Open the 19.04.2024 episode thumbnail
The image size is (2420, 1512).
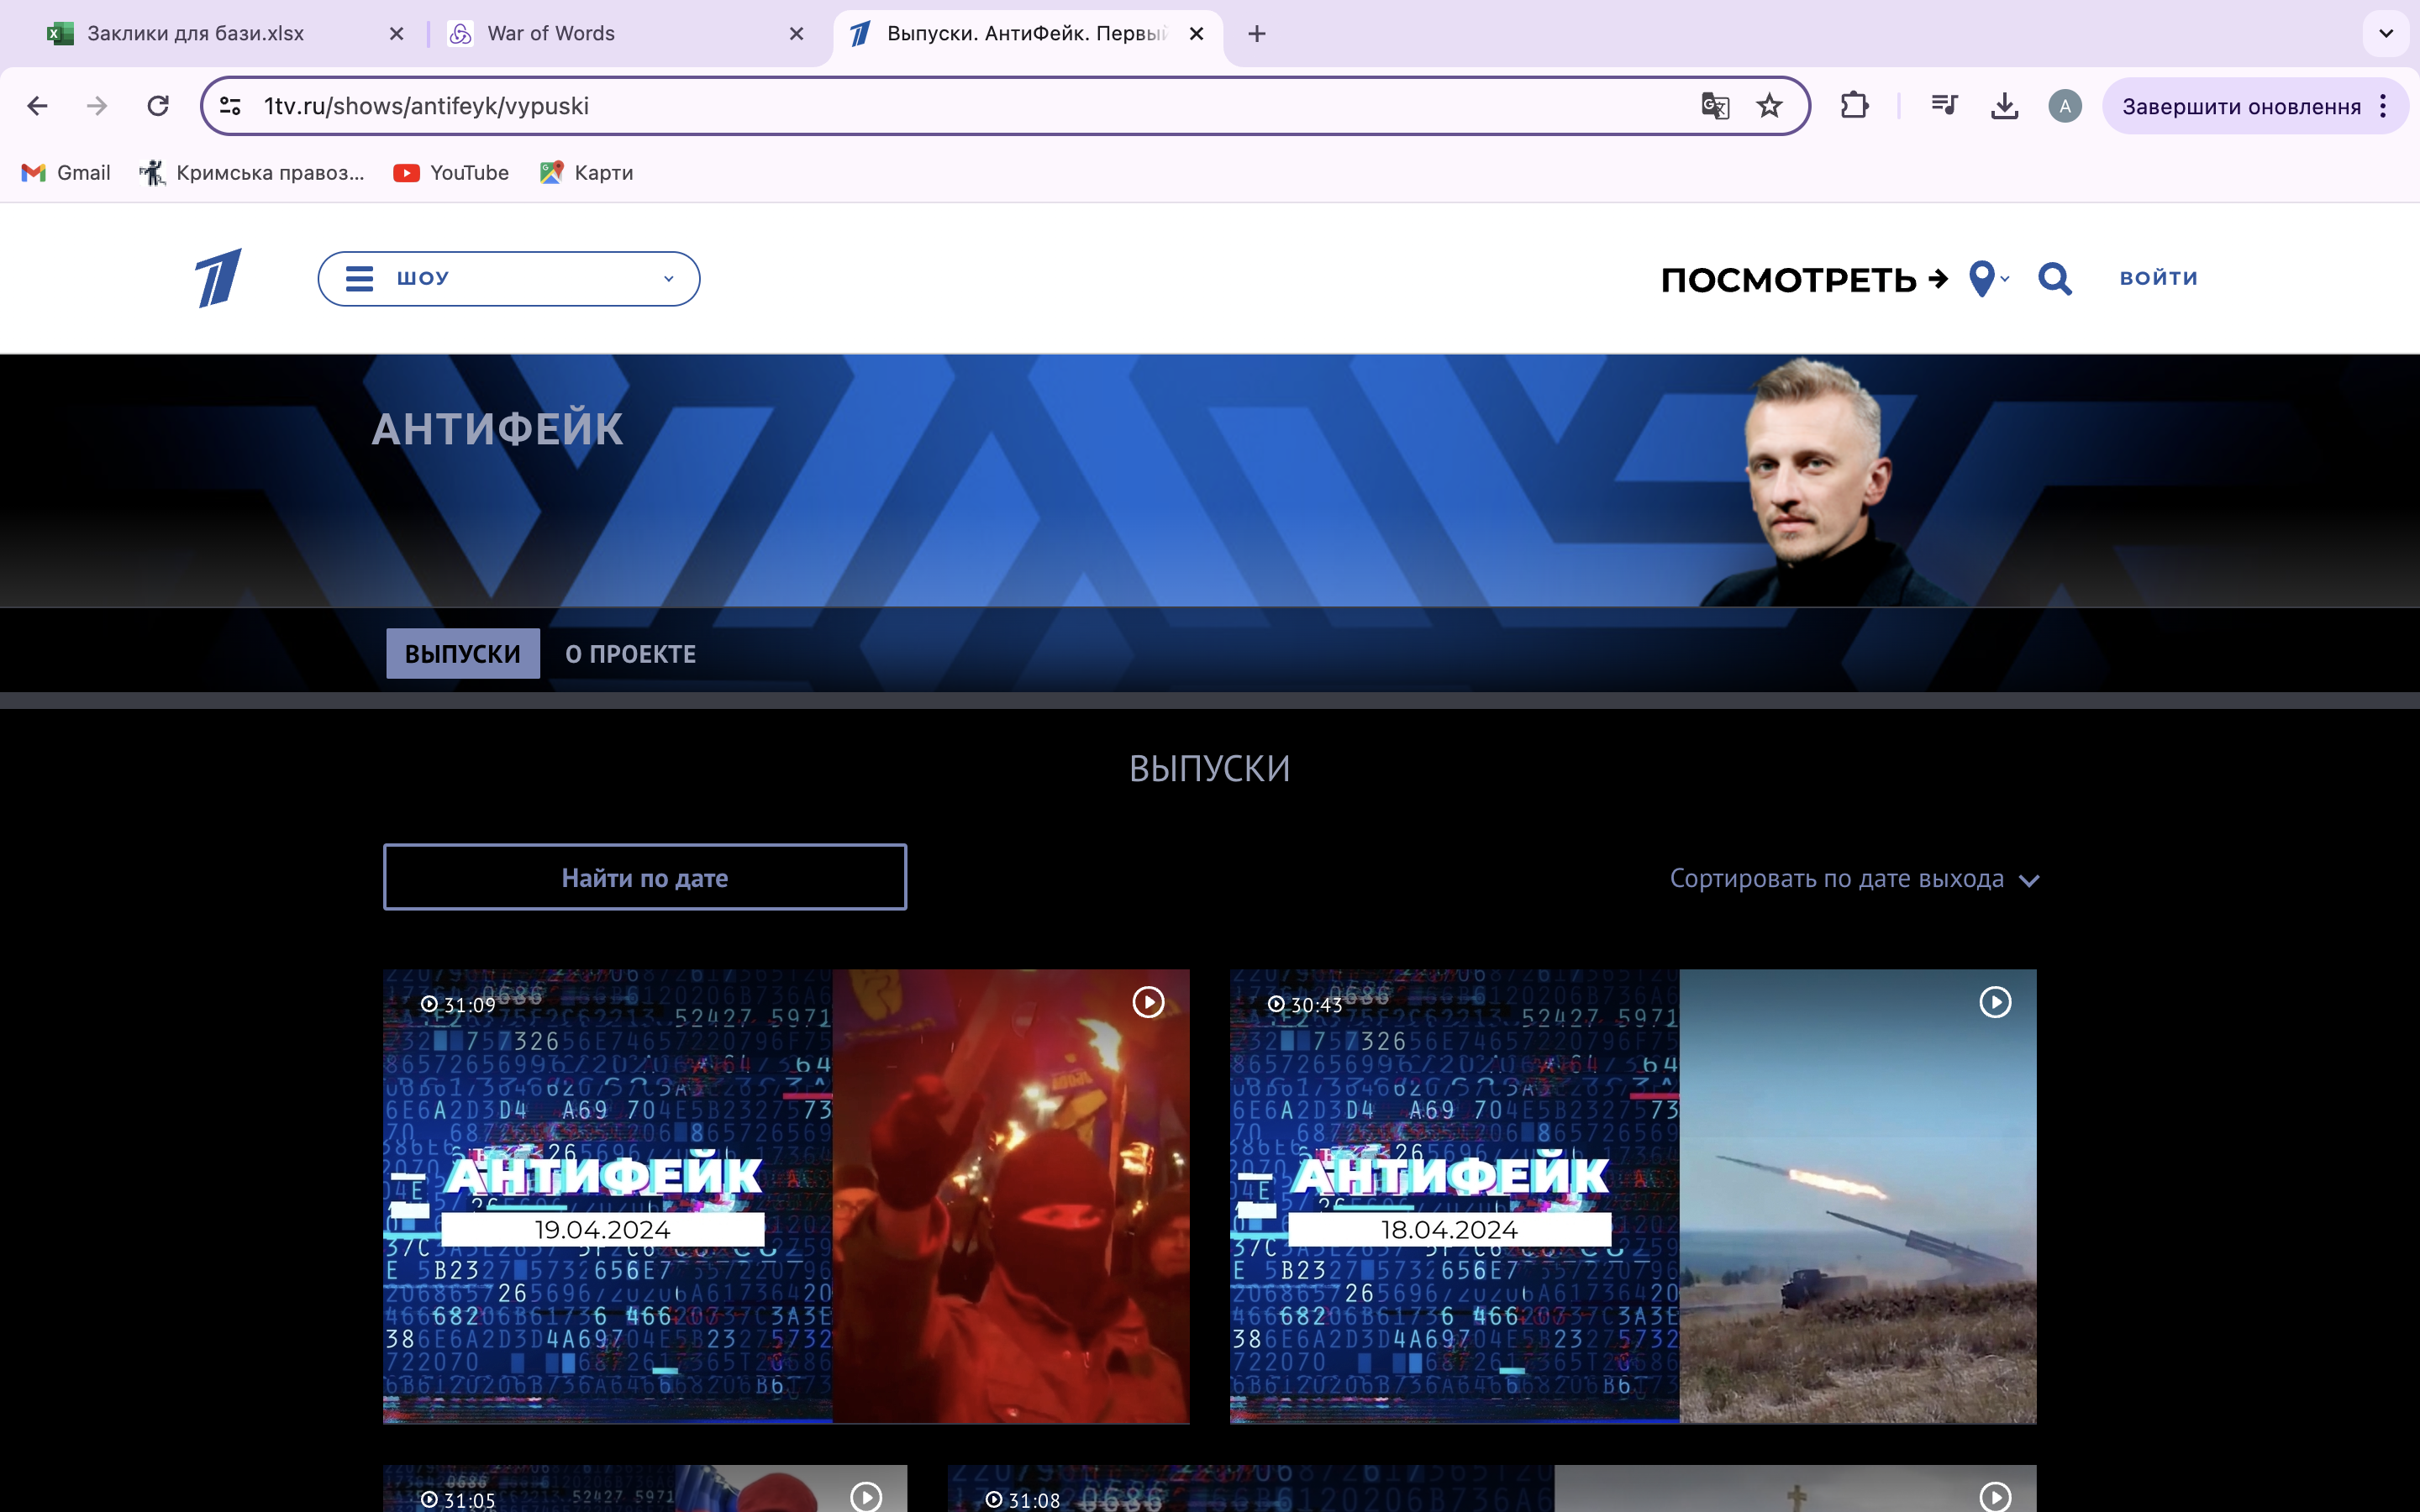tap(786, 1196)
